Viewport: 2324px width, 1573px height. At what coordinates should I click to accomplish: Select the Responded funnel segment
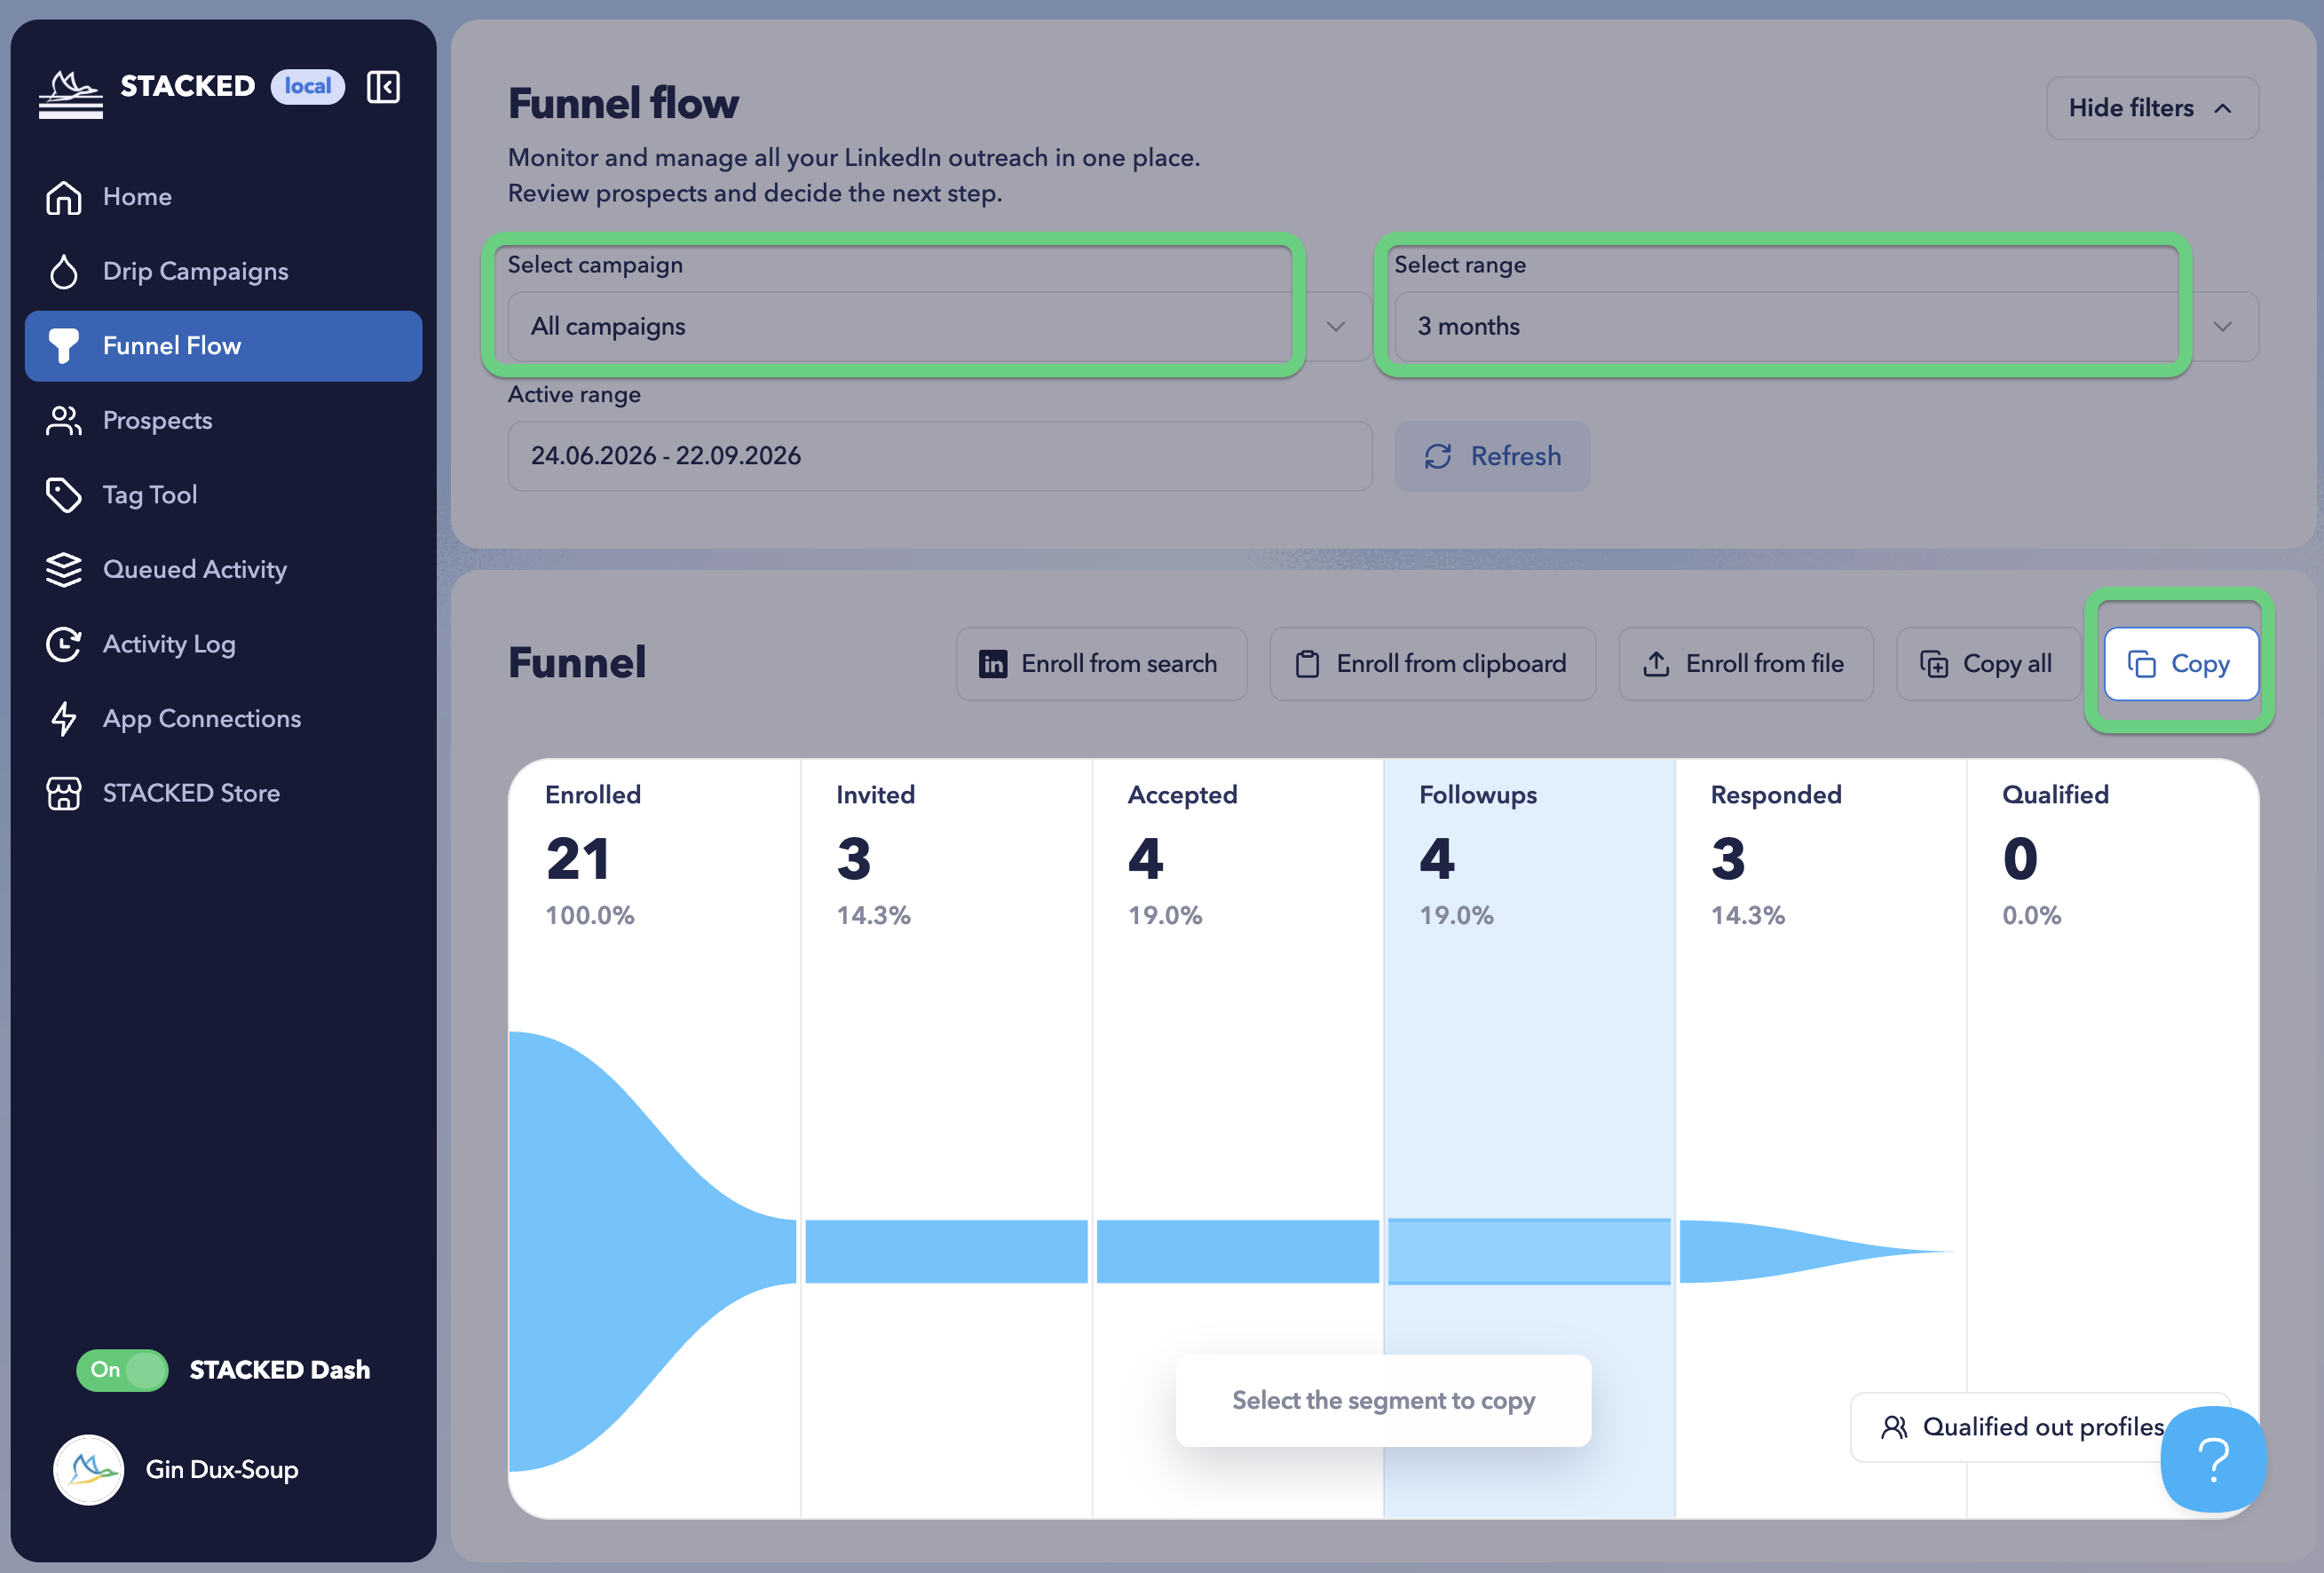coord(1821,1138)
